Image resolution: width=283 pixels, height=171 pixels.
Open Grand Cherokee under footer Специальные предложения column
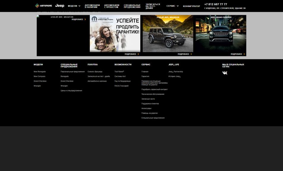(67, 81)
